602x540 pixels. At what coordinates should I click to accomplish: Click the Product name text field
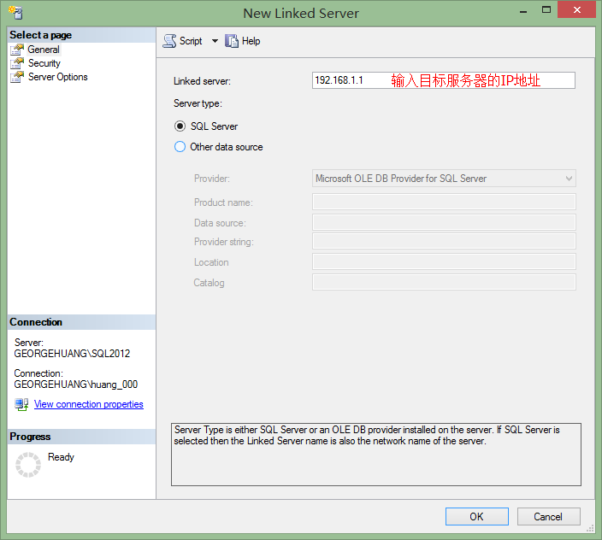[444, 202]
